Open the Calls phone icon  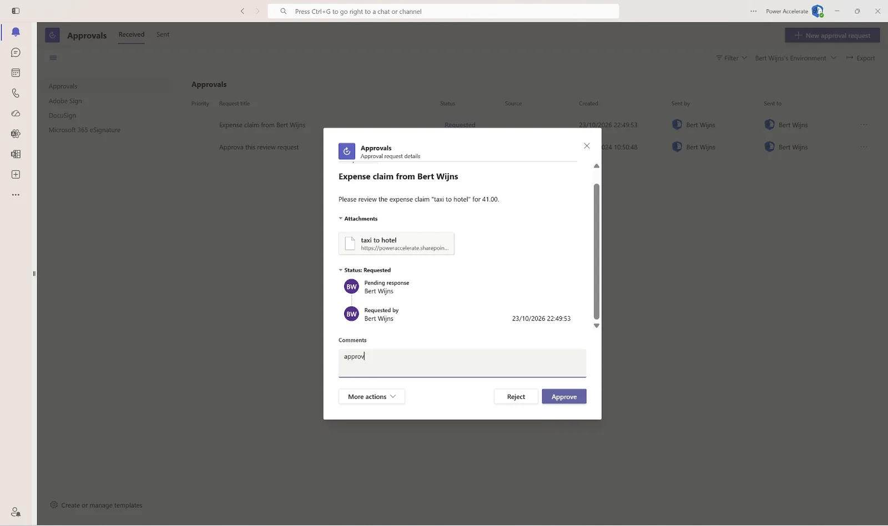(16, 93)
